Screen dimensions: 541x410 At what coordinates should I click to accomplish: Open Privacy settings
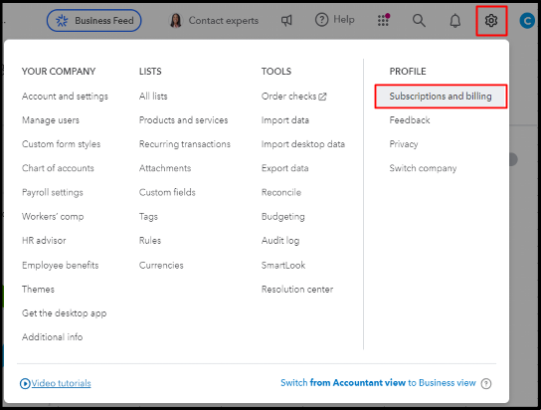tap(404, 144)
